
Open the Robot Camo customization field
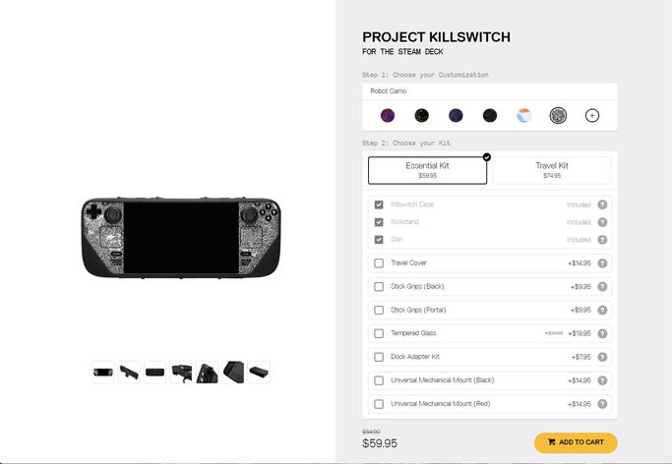point(489,91)
